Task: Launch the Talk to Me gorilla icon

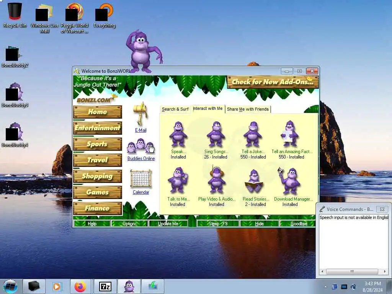Action: (178, 181)
